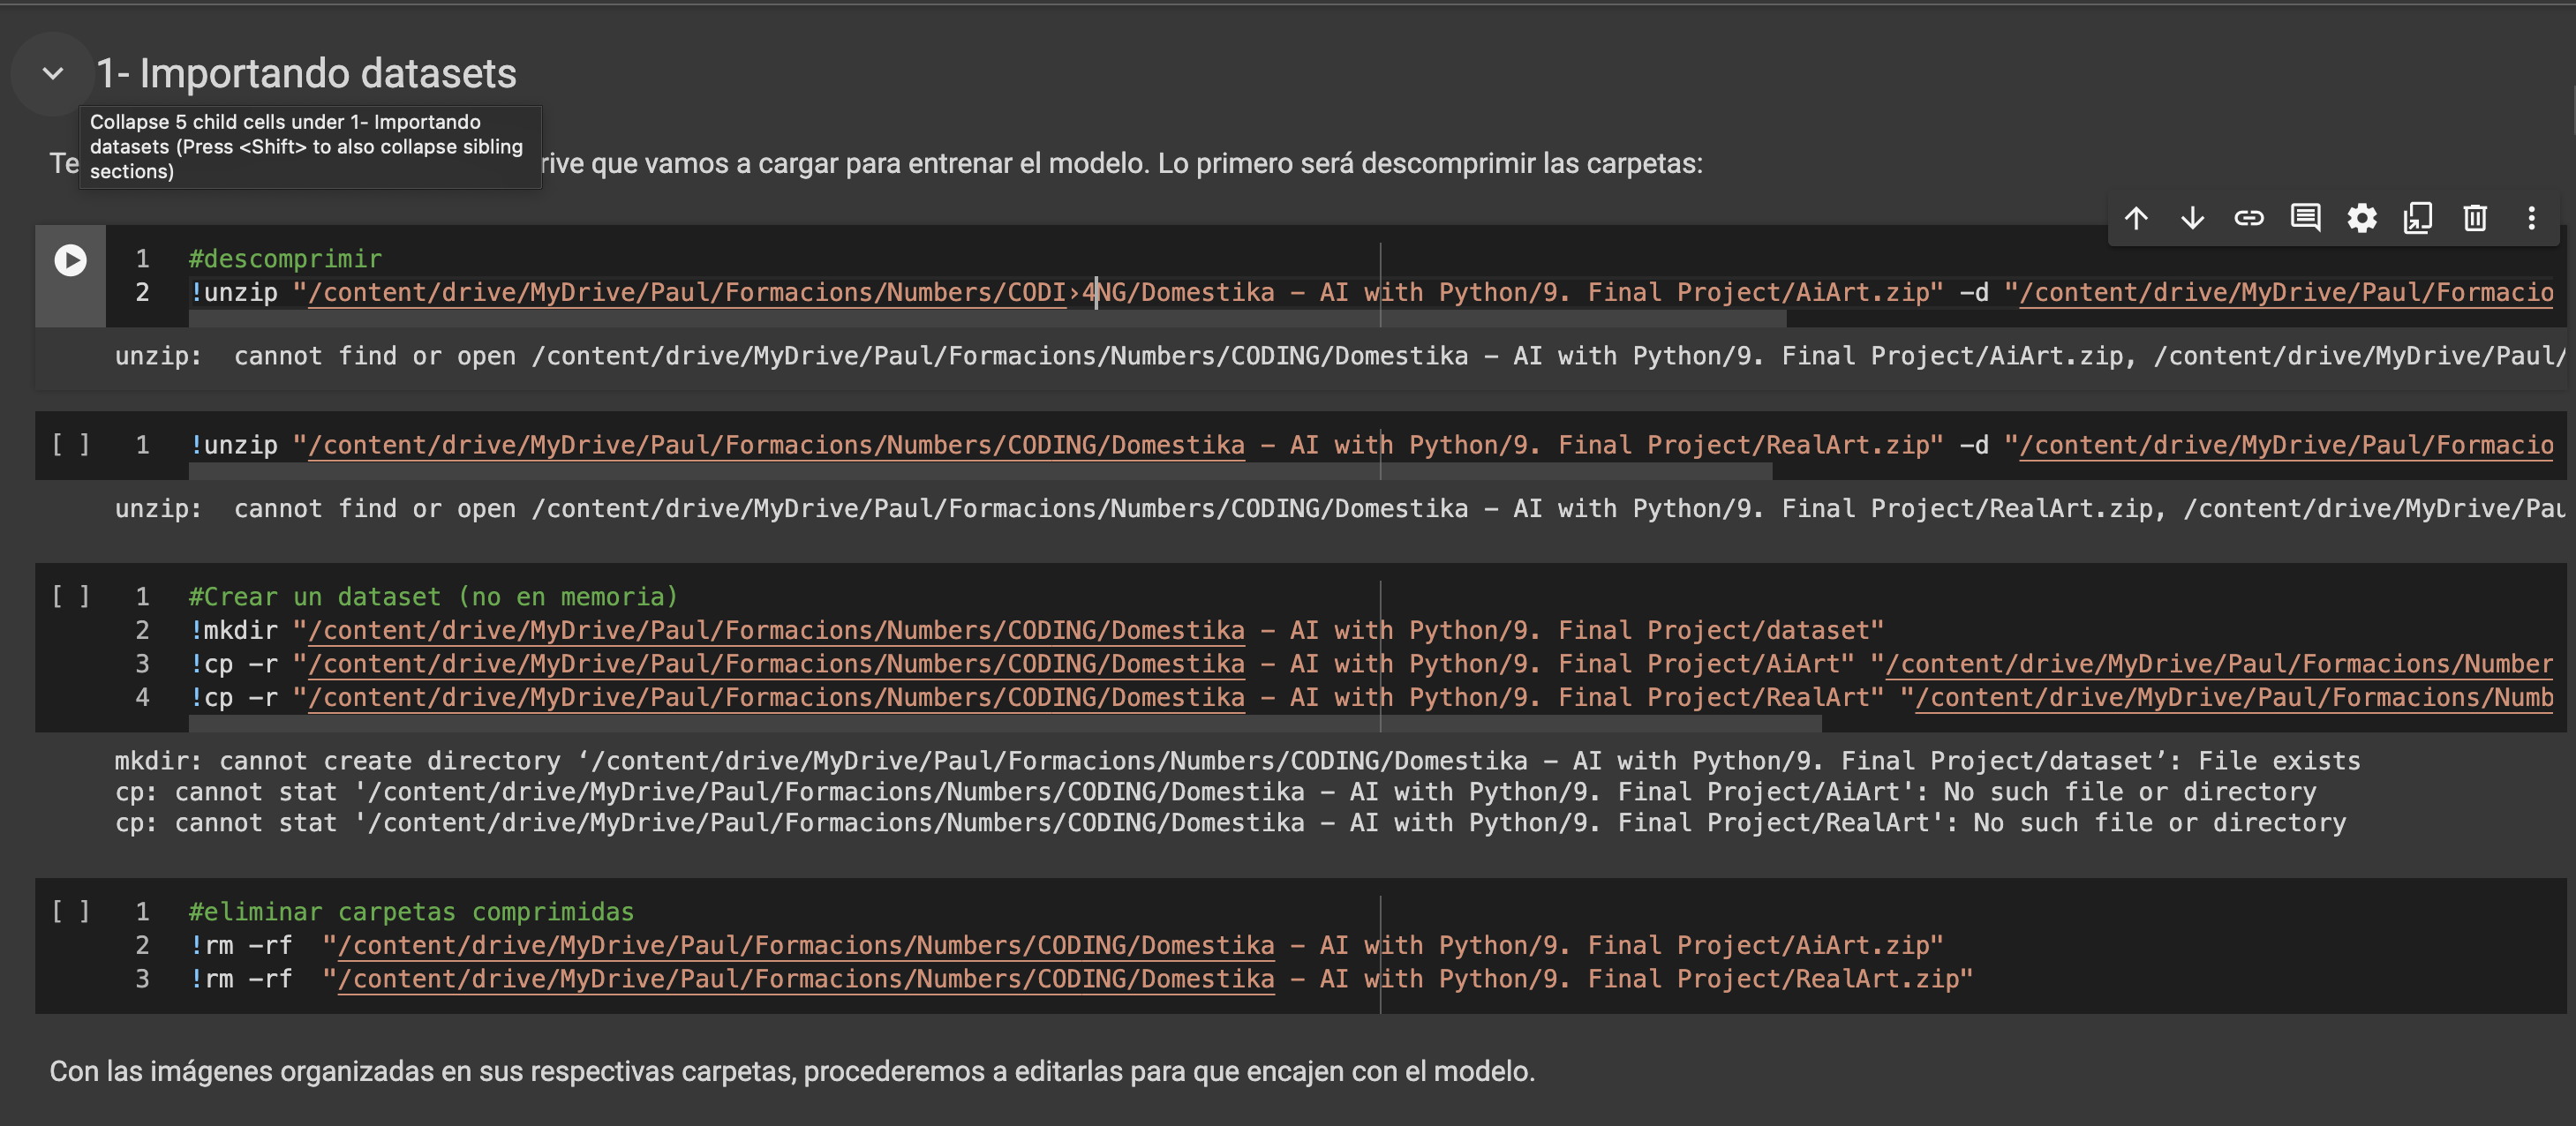Click the 1- Importando datasets heading

[x=306, y=74]
